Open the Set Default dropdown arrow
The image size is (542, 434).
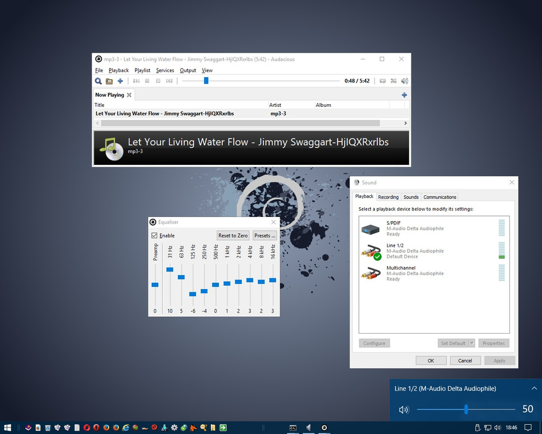472,343
